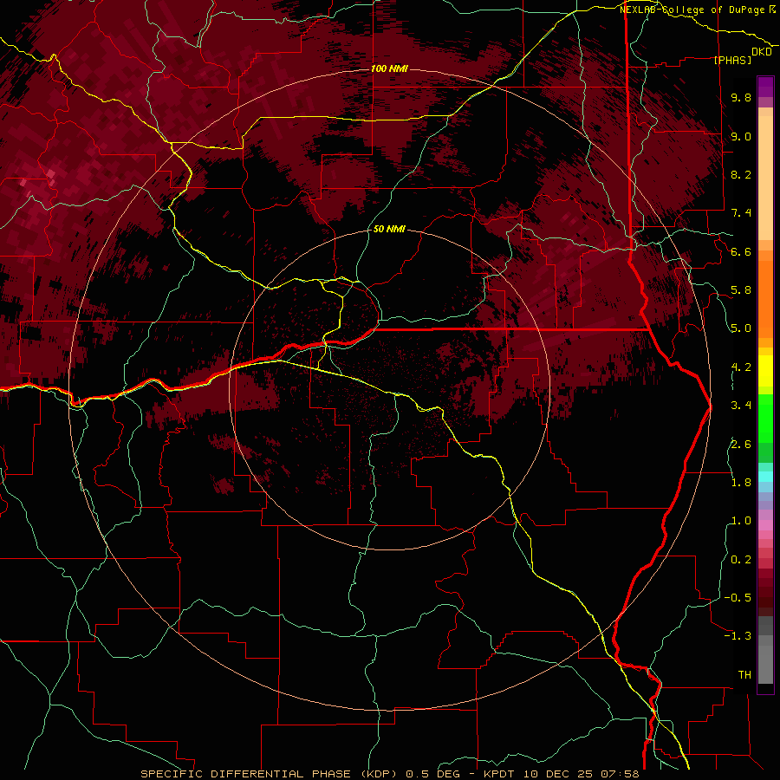This screenshot has height=780, width=780.
Task: Click the 8.2 scale value
Action: click(x=741, y=174)
